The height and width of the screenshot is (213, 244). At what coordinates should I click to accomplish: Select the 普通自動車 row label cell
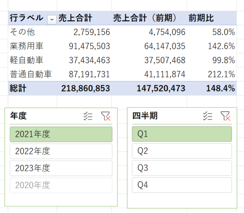31,74
